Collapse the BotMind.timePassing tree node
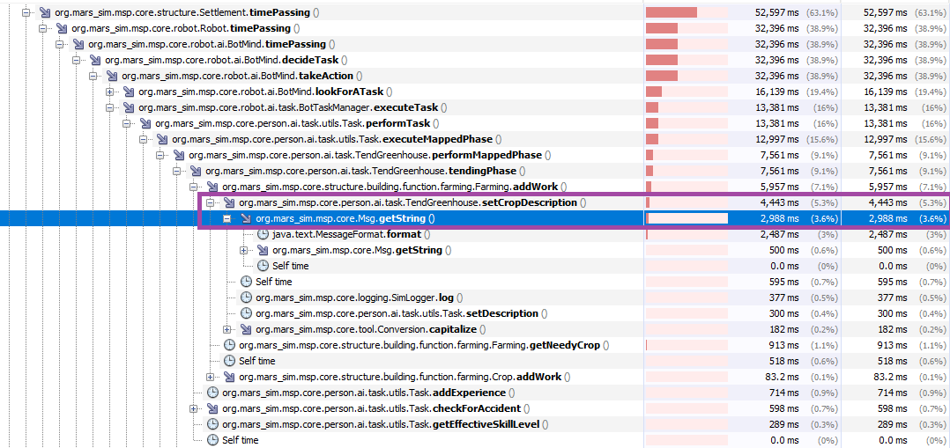Viewport: 950px width, 448px height. click(x=59, y=44)
